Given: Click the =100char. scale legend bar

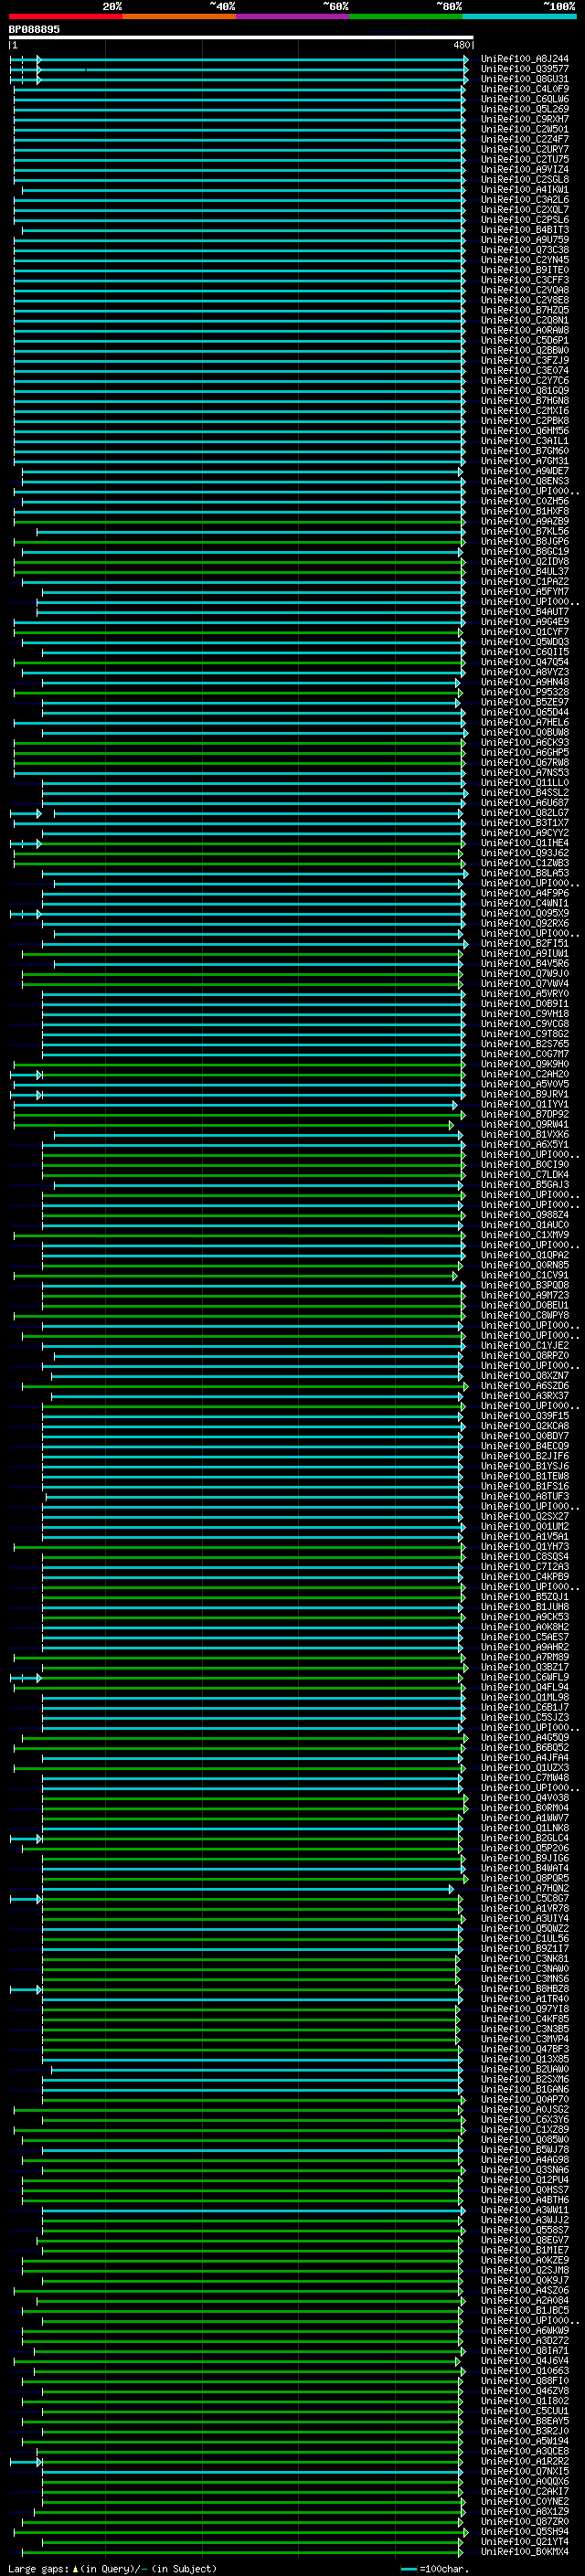Looking at the screenshot, I should pos(409,2569).
